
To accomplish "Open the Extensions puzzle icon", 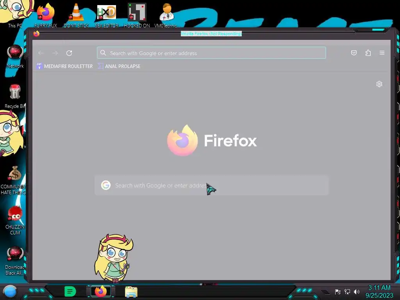I will pos(368,53).
